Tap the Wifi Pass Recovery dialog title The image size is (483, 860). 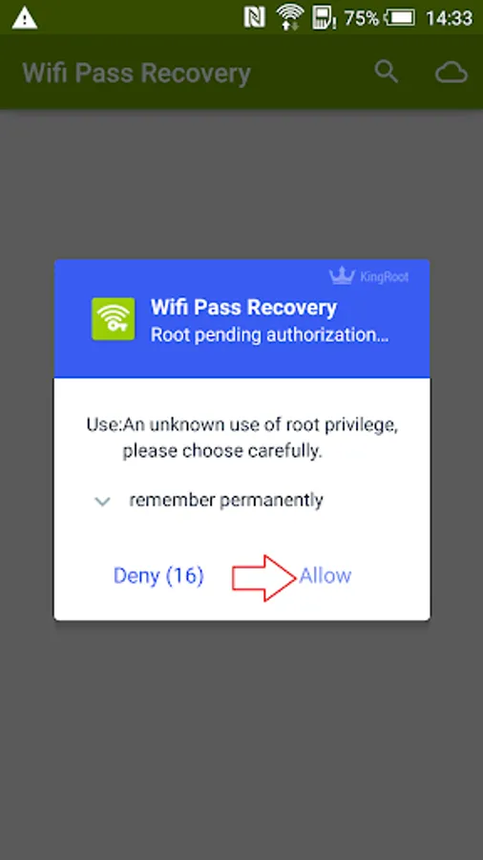243,308
